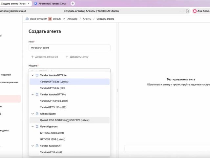
Task: Click Тестирование агента heading
Action: (x=181, y=79)
